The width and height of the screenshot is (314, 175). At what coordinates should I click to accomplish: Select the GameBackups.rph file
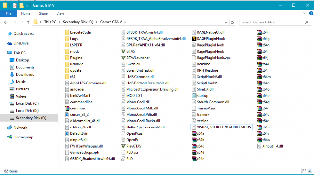coord(82,152)
